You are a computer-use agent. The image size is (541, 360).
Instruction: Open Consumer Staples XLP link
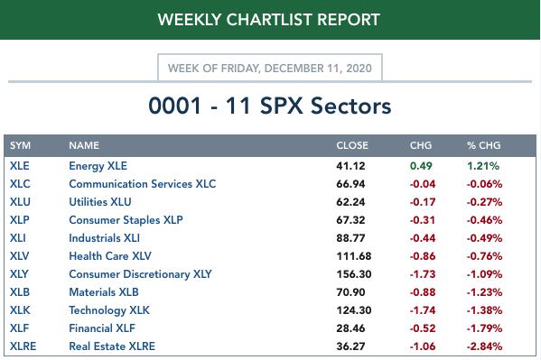126,220
